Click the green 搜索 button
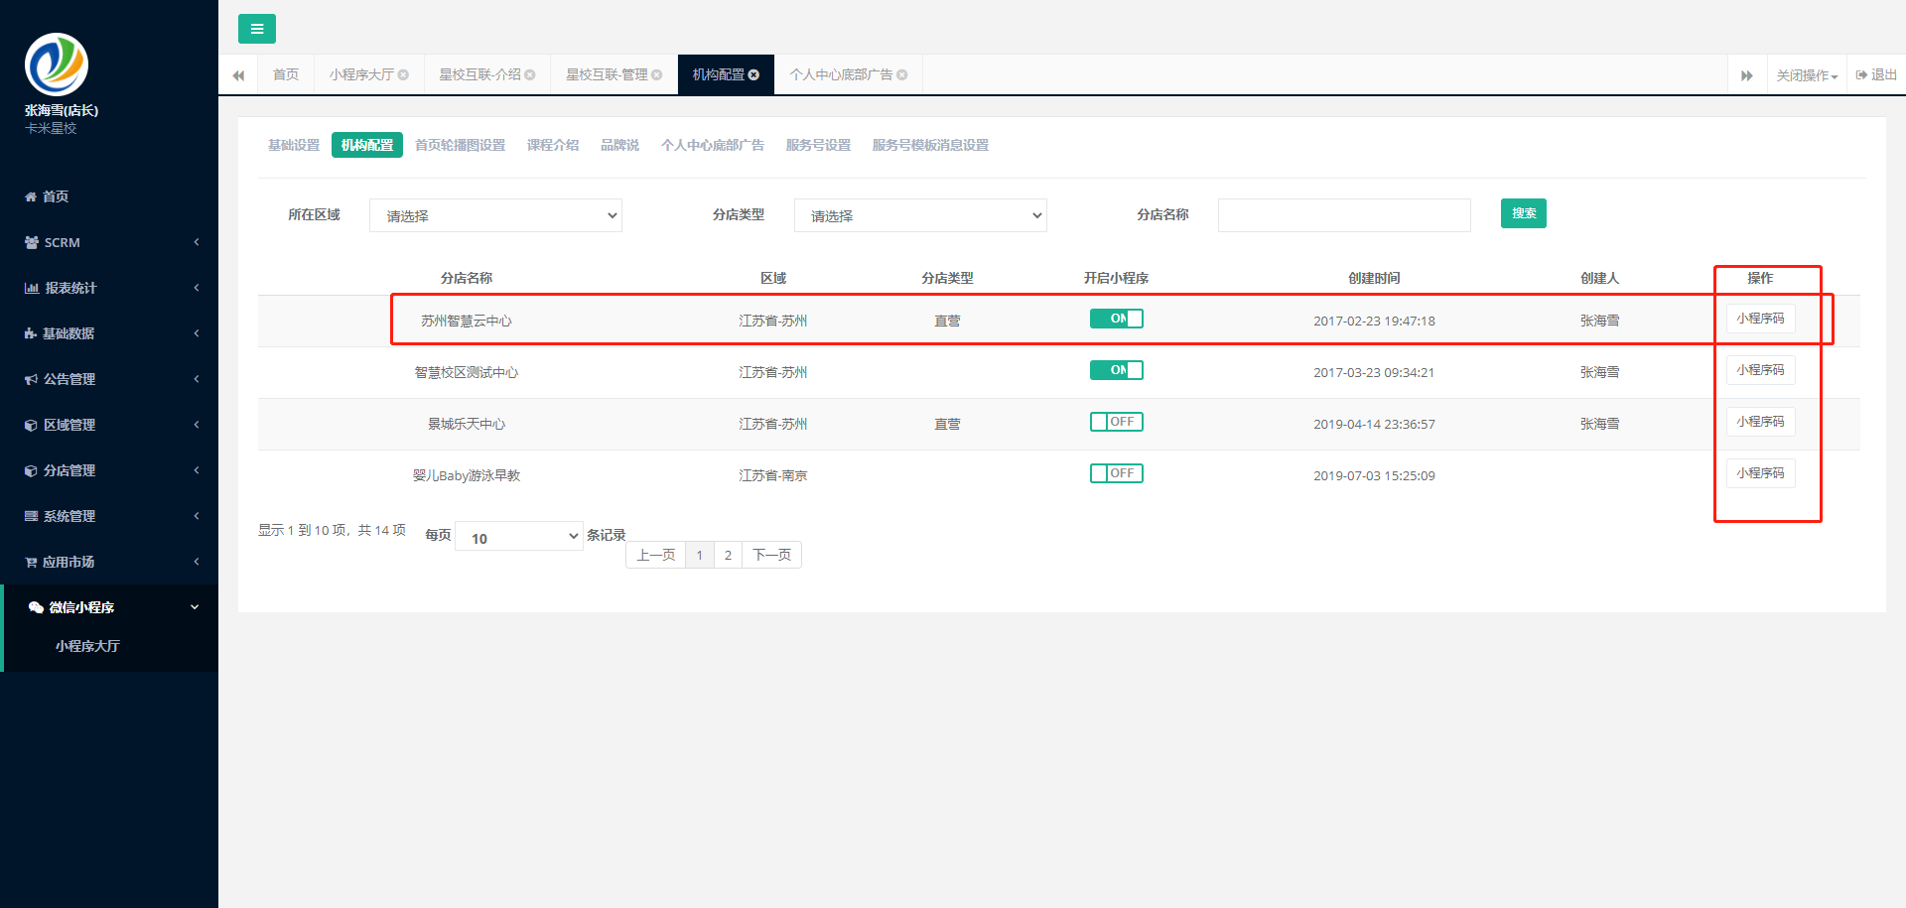This screenshot has height=908, width=1906. click(1524, 213)
